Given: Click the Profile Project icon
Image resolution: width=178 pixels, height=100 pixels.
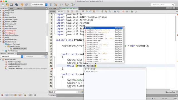Looking at the screenshot, I should point(72,5).
